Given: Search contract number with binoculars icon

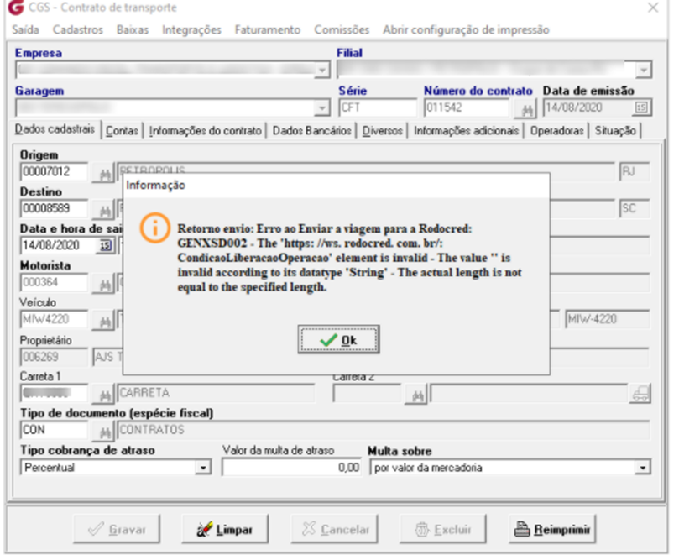Looking at the screenshot, I should click(526, 109).
